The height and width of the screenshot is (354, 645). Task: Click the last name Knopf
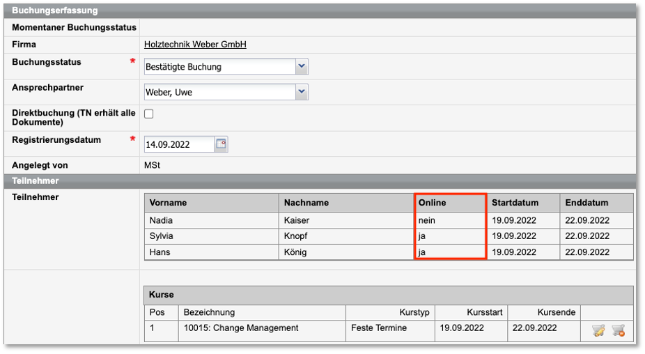click(x=296, y=236)
